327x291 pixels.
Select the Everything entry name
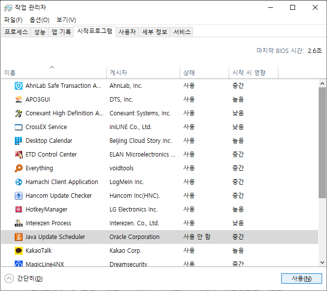pyautogui.click(x=39, y=168)
